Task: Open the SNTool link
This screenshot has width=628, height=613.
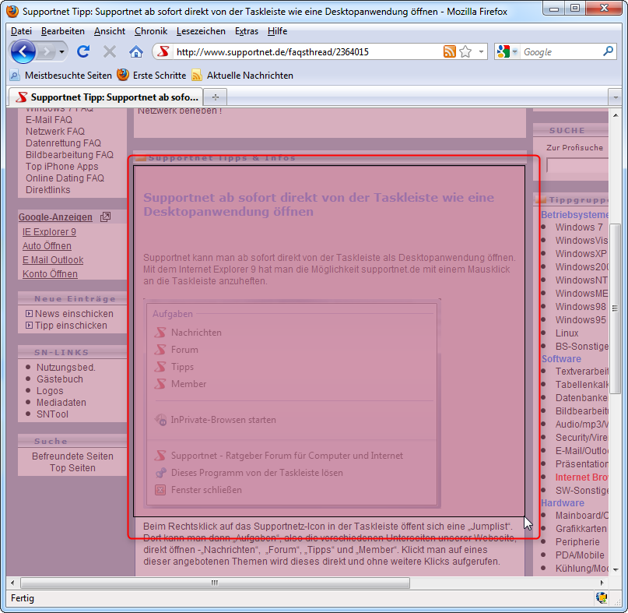Action: 52,414
